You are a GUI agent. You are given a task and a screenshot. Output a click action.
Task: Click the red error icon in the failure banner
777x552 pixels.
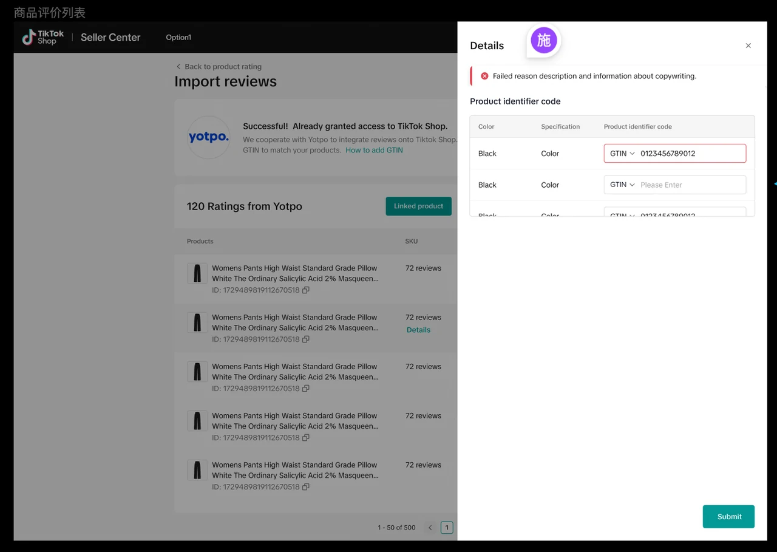[x=484, y=76]
